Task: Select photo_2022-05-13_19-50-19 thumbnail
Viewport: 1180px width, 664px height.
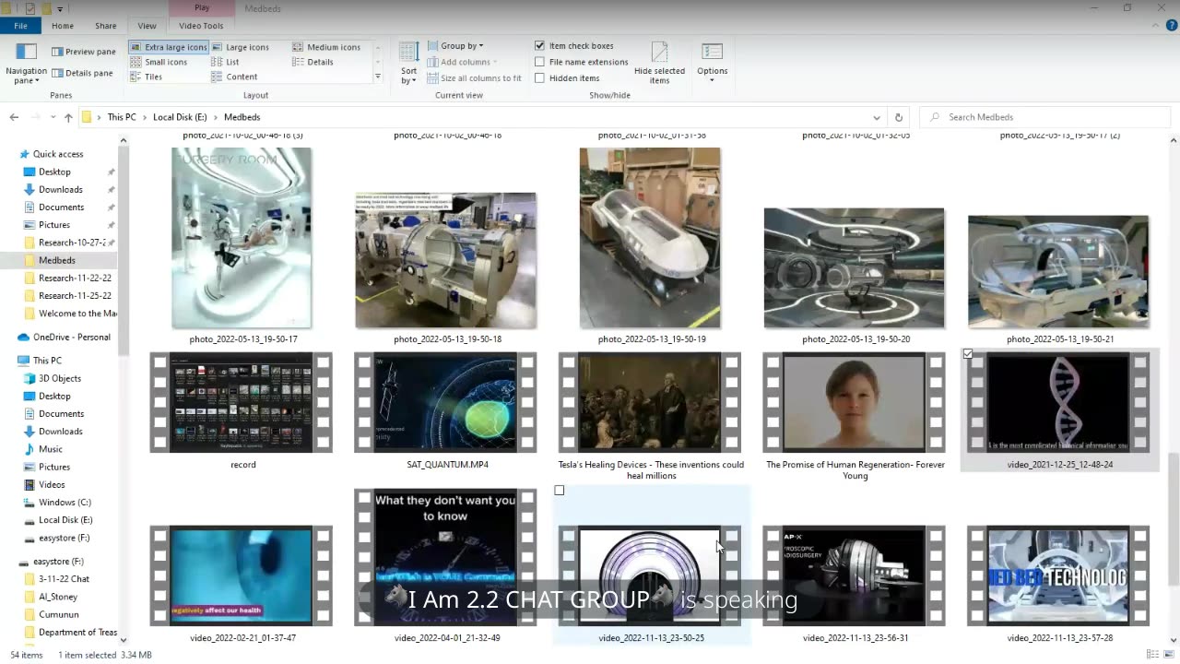Action: tap(650, 238)
